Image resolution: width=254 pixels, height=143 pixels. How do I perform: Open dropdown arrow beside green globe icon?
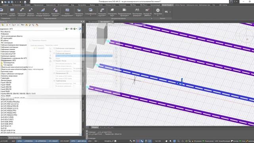pyautogui.click(x=69, y=29)
